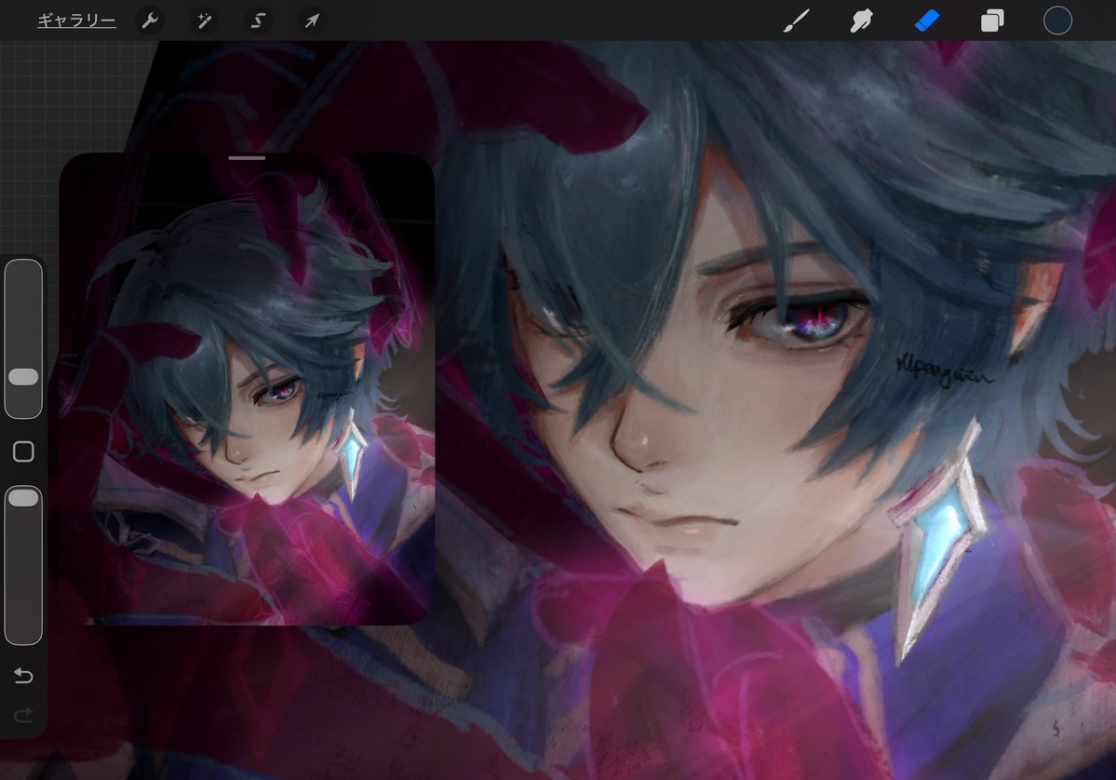
Task: Redo the last undone action
Action: 23,715
